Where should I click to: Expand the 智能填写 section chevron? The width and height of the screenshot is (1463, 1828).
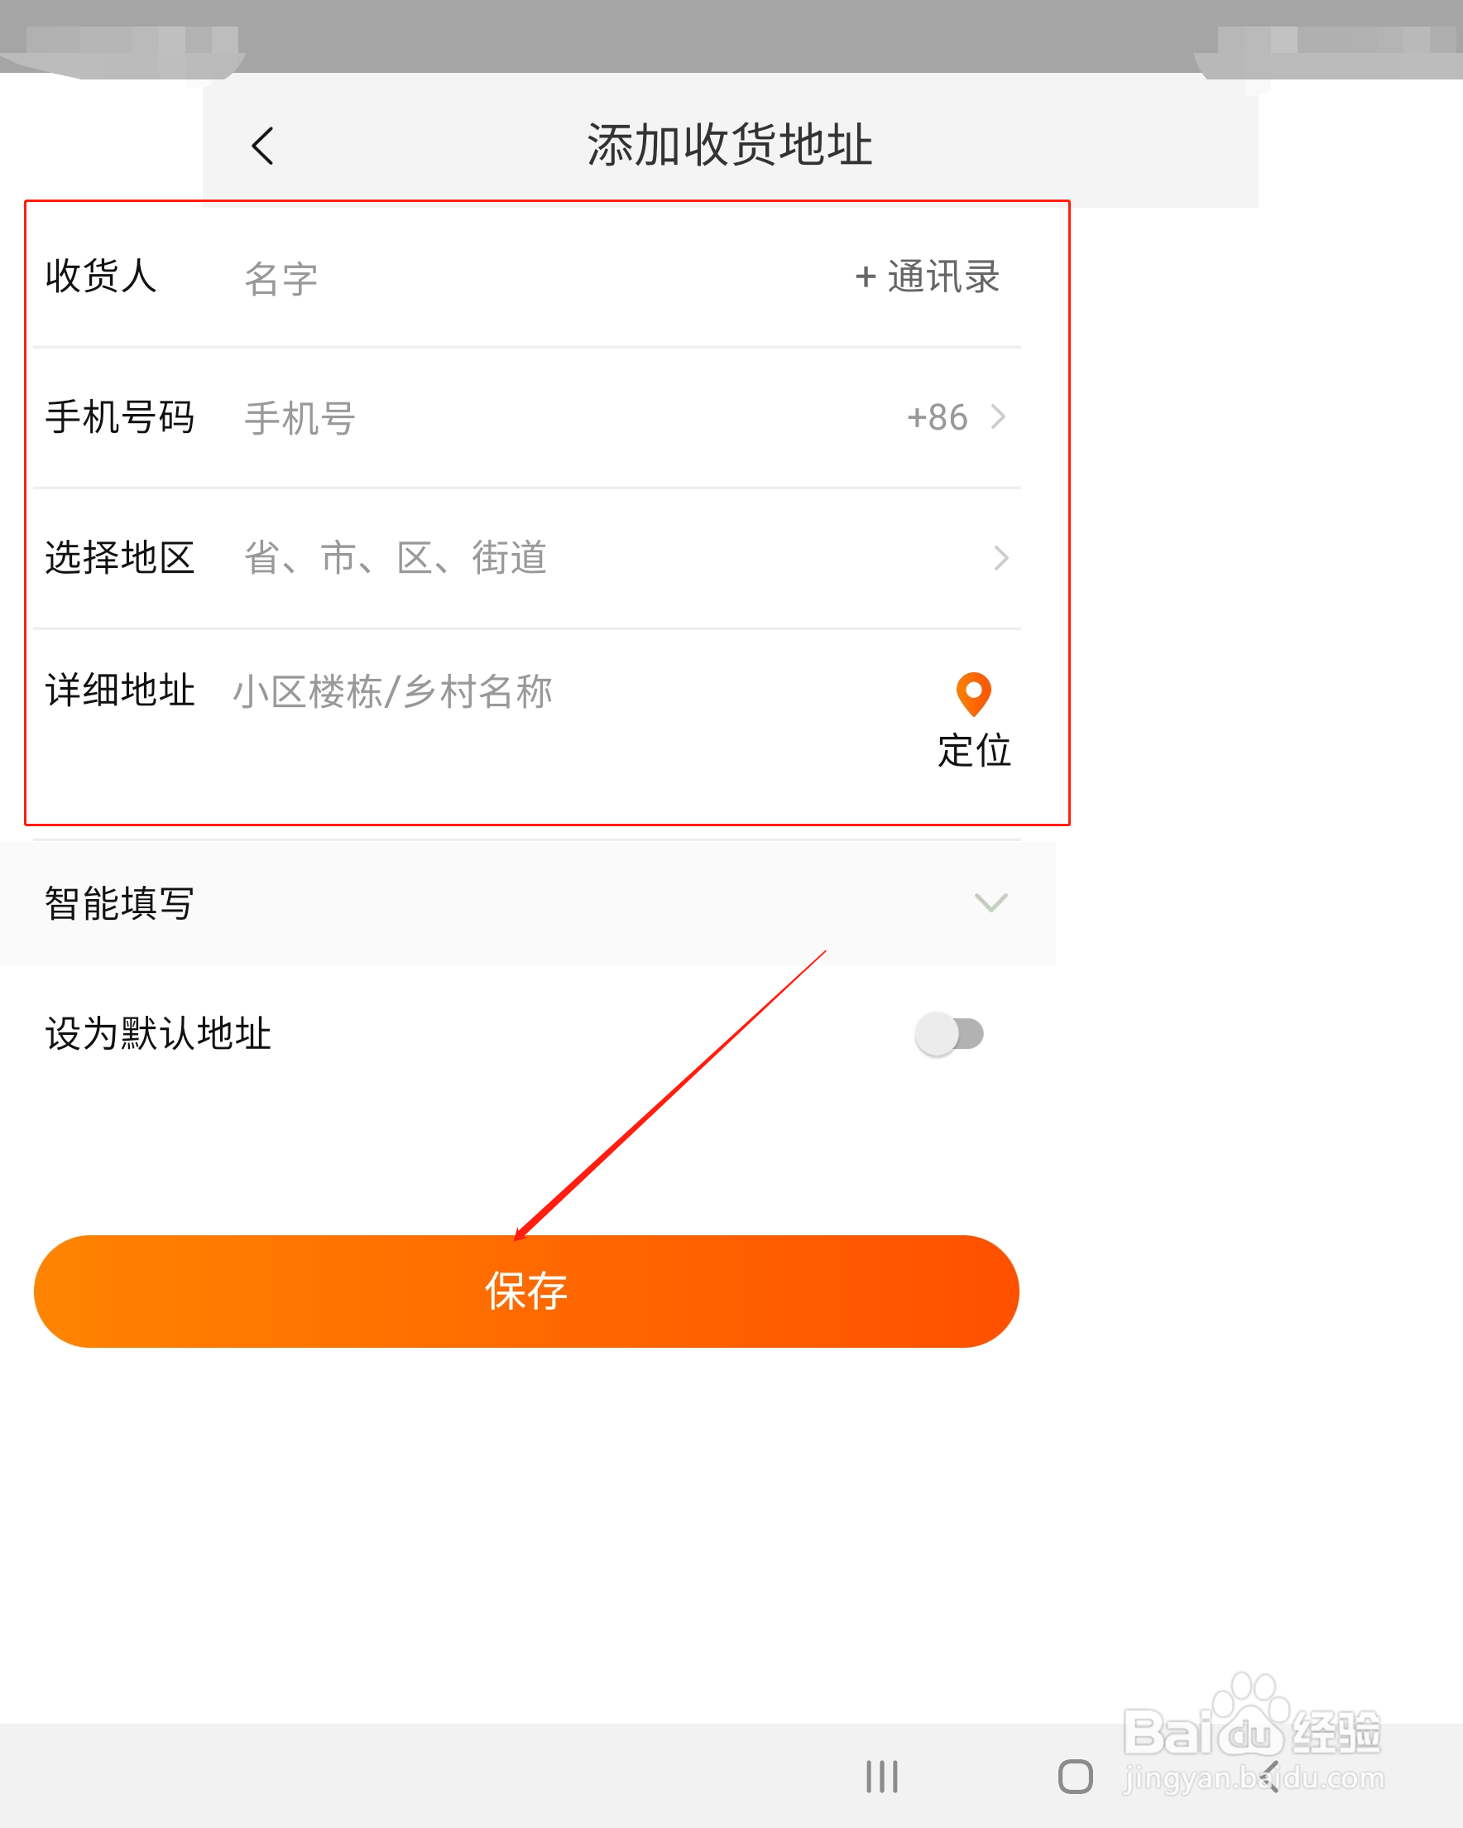[990, 903]
